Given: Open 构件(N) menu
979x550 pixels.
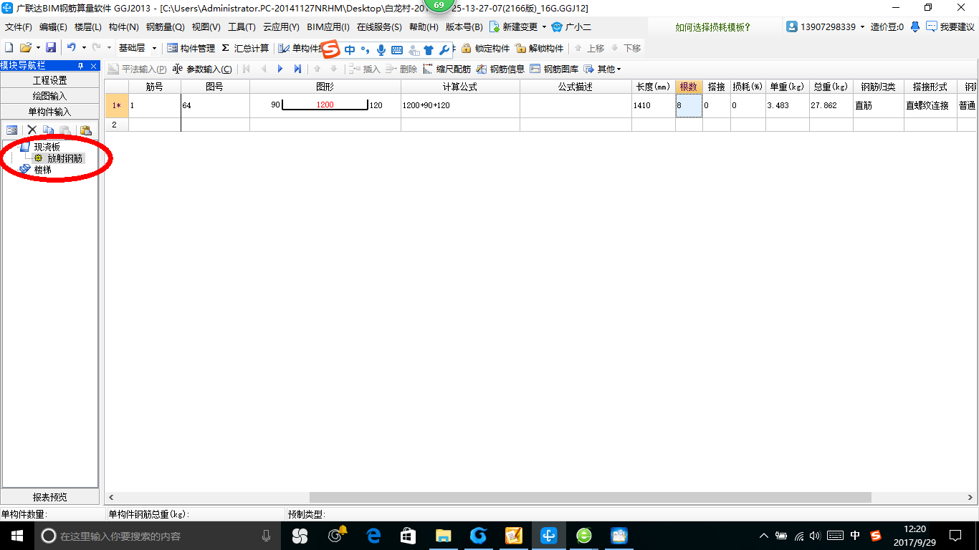Looking at the screenshot, I should [123, 27].
